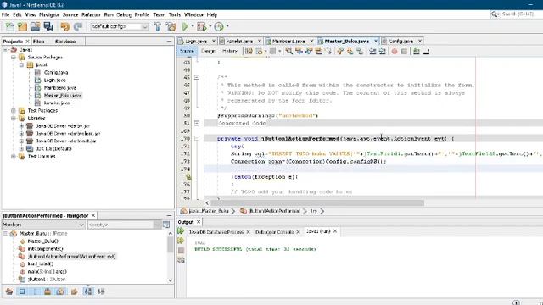Switch to the Files tab
The height and width of the screenshot is (305, 543).
pos(38,42)
